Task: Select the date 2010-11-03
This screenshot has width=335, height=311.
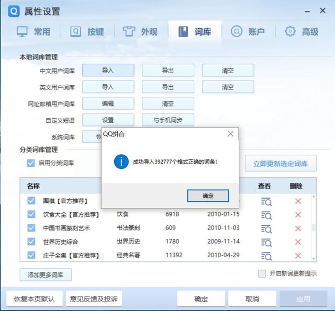Action: click(x=224, y=228)
